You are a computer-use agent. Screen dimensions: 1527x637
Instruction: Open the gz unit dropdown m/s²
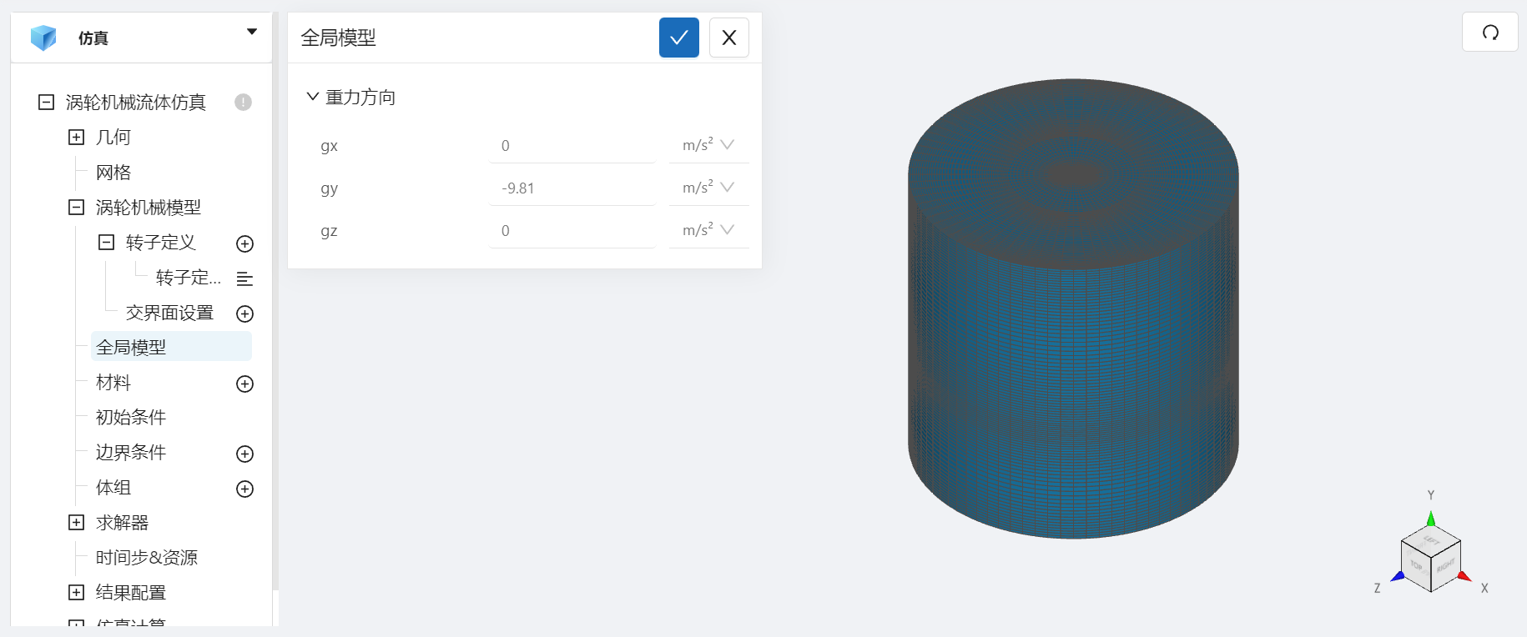pyautogui.click(x=709, y=230)
